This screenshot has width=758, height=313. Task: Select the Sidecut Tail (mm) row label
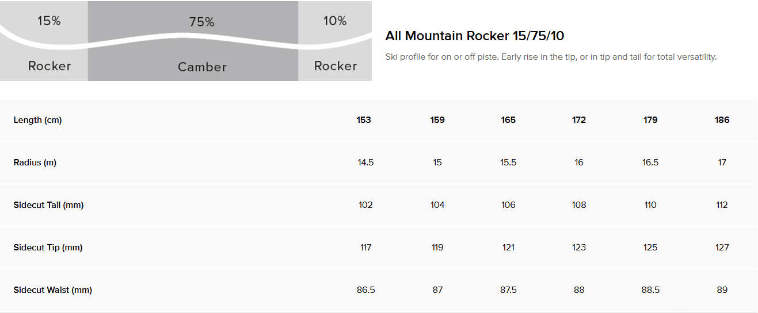[49, 205]
